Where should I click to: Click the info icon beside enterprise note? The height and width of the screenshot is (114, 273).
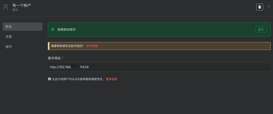50,79
